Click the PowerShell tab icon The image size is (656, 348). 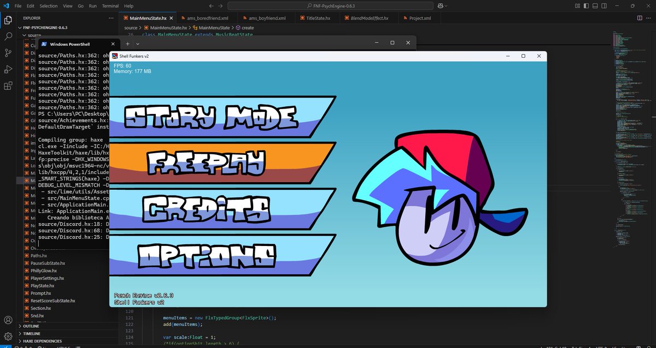point(43,44)
